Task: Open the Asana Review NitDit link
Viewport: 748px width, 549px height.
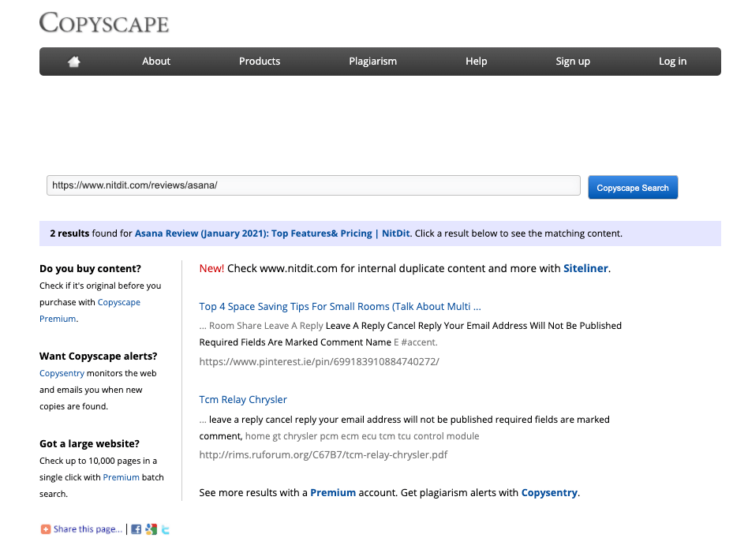Action: (x=272, y=233)
